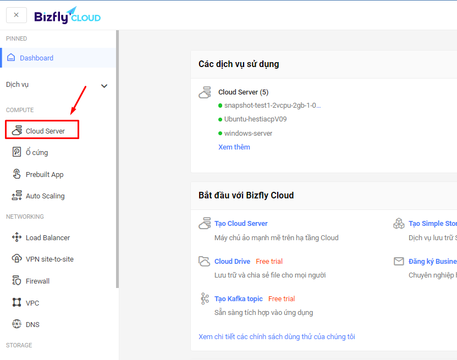Click the Kafka topic icon
Viewport: 457px width, 360px height.
click(x=205, y=298)
